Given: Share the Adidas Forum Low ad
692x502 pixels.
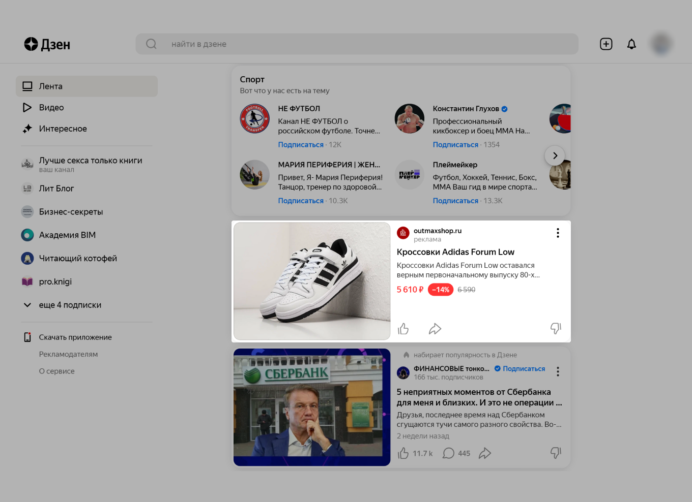Looking at the screenshot, I should 435,329.
